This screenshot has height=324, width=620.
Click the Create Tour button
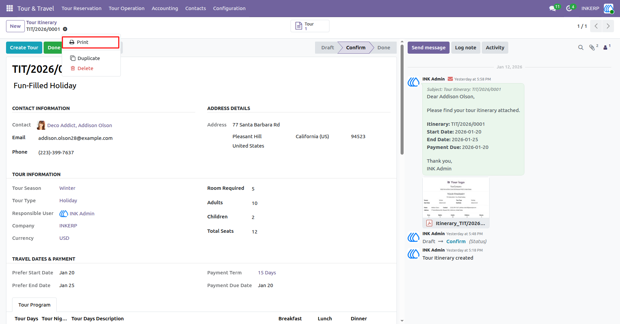pos(24,48)
